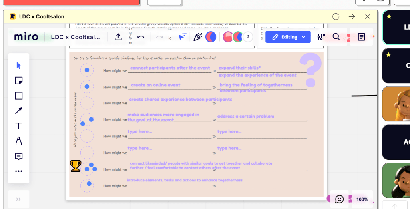
Task: Open the board settings sliders menu
Action: point(321,37)
